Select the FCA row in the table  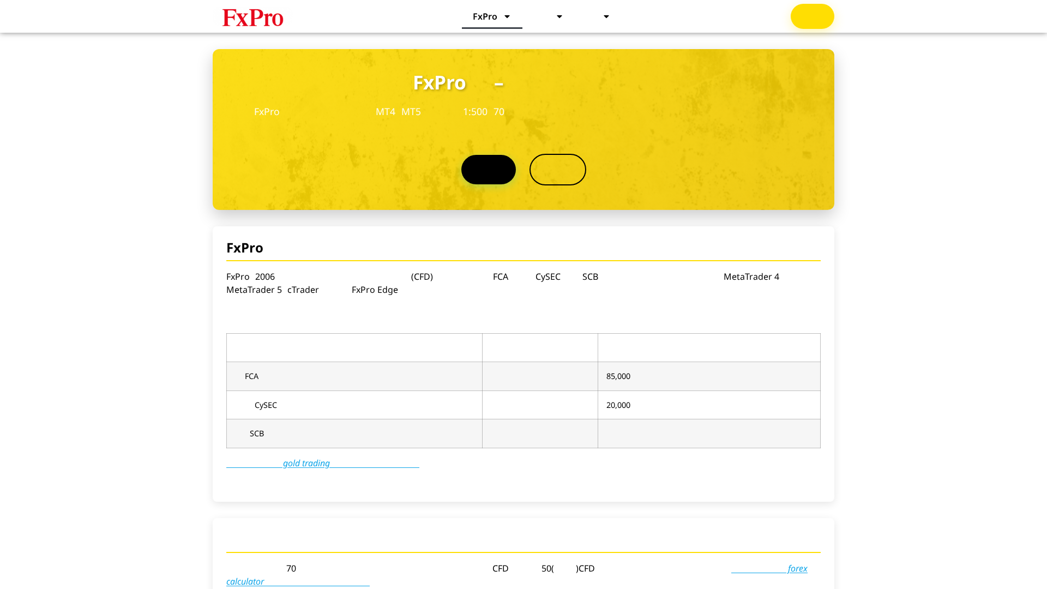pos(354,376)
